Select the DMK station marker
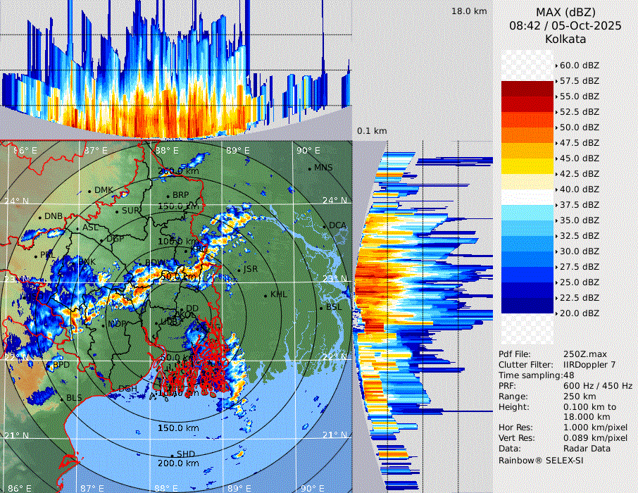 coord(90,191)
